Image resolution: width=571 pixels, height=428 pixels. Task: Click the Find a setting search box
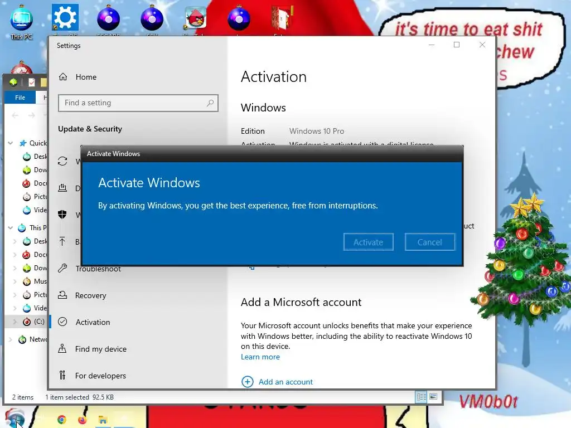pos(138,103)
